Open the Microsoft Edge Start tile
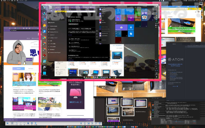Screen dimensions: 205x128 point(131,27)
